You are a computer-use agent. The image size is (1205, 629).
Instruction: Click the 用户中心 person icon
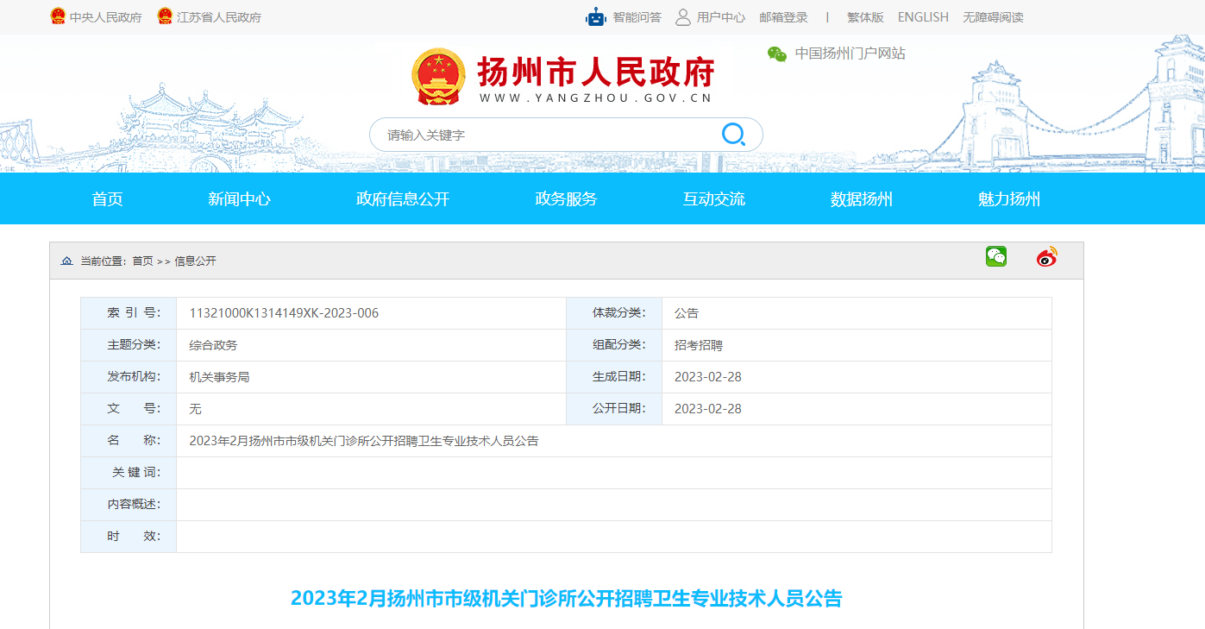(683, 17)
